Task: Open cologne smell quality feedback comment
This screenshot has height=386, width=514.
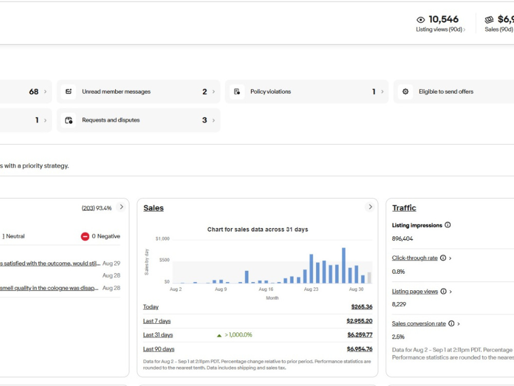Action: pyautogui.click(x=49, y=288)
